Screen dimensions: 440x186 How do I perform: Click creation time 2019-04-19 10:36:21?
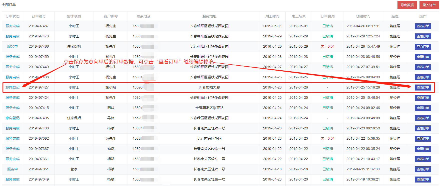pyautogui.click(x=363, y=179)
